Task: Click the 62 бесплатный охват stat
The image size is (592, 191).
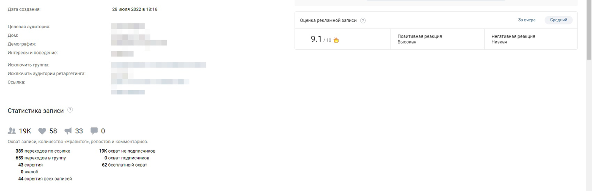Action: [124, 165]
